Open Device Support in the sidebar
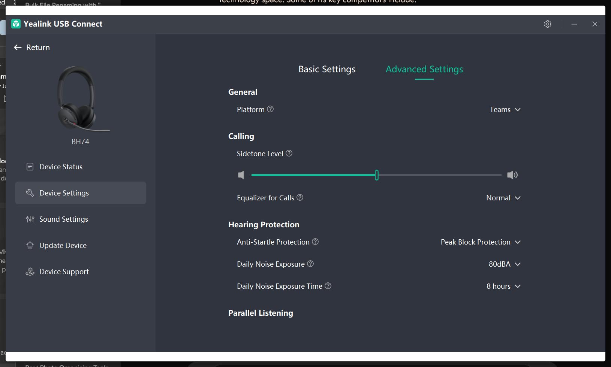 [x=81, y=272]
